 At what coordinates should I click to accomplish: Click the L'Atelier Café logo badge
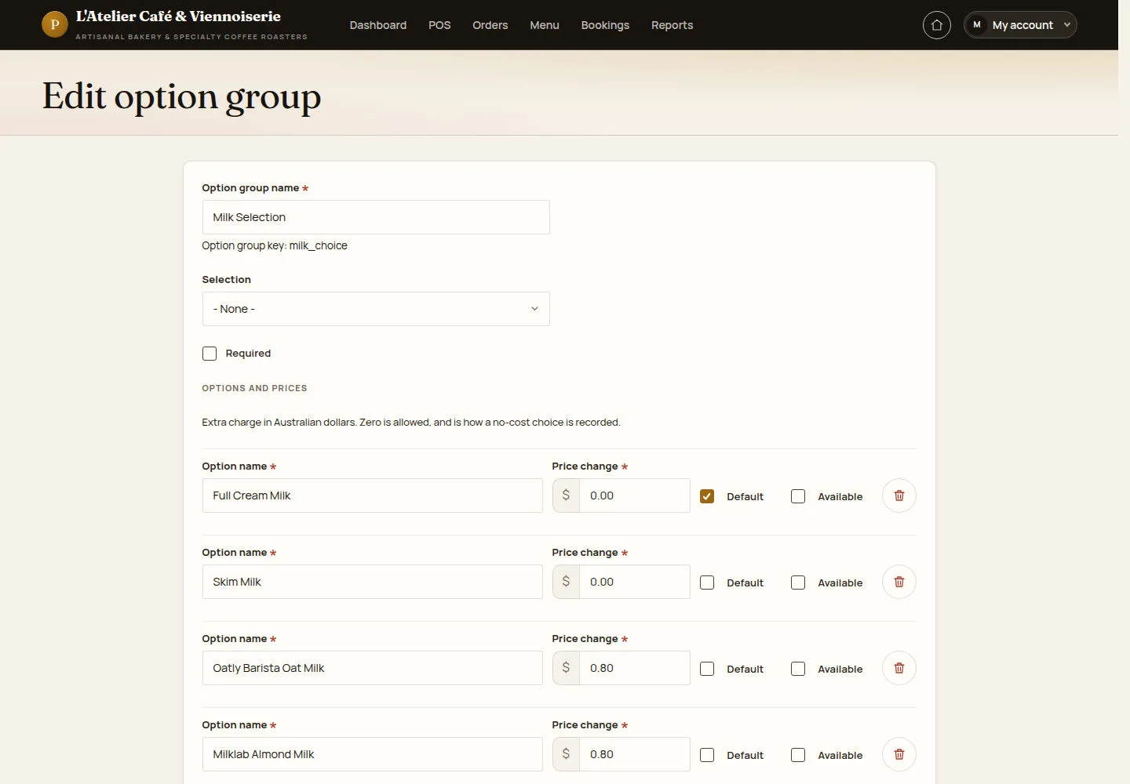click(54, 24)
